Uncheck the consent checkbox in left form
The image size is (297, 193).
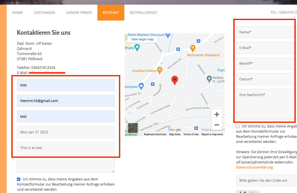click(x=18, y=179)
